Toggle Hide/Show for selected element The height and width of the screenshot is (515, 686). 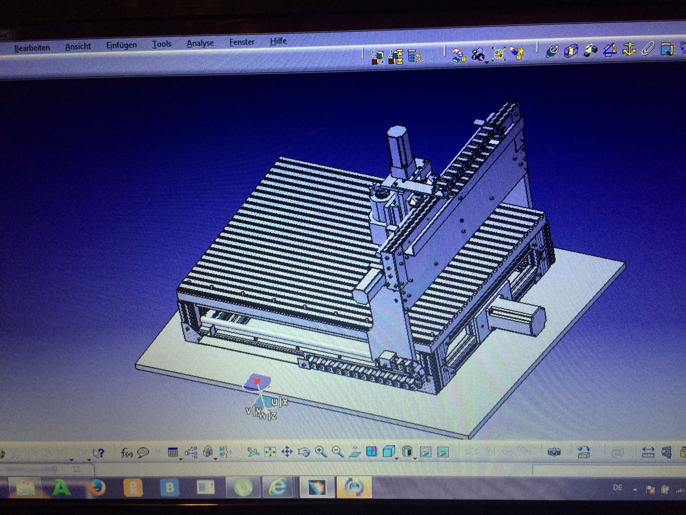coord(425,452)
